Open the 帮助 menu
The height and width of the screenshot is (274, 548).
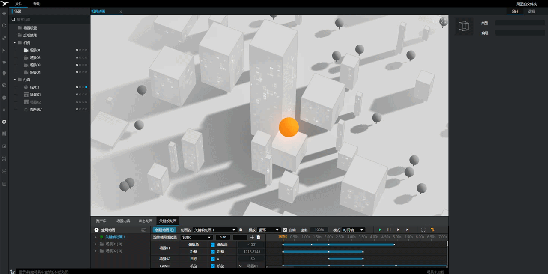click(x=37, y=3)
